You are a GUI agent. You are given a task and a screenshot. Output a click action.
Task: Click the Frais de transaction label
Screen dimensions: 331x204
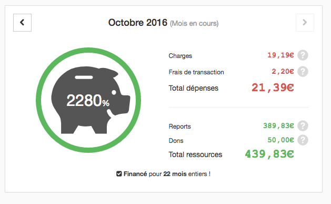[x=196, y=72]
